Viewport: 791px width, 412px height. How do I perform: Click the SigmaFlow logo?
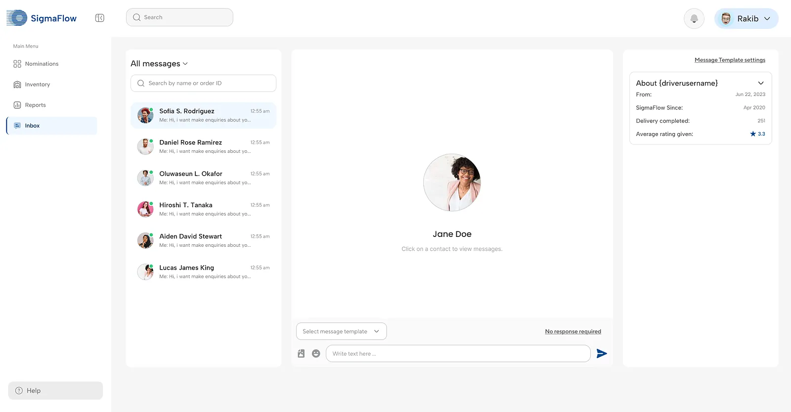click(42, 18)
